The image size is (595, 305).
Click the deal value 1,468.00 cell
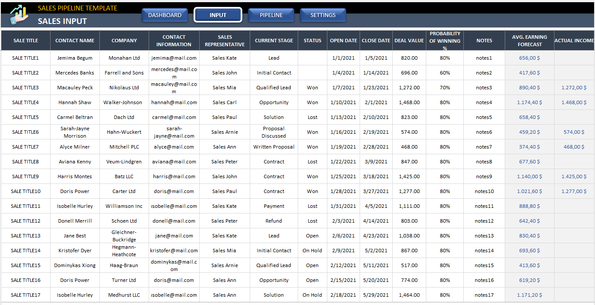409,102
